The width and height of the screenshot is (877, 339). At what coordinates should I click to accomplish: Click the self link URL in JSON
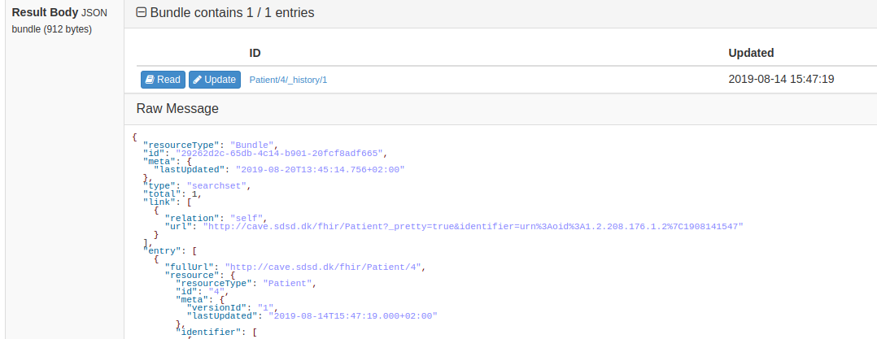tap(473, 226)
